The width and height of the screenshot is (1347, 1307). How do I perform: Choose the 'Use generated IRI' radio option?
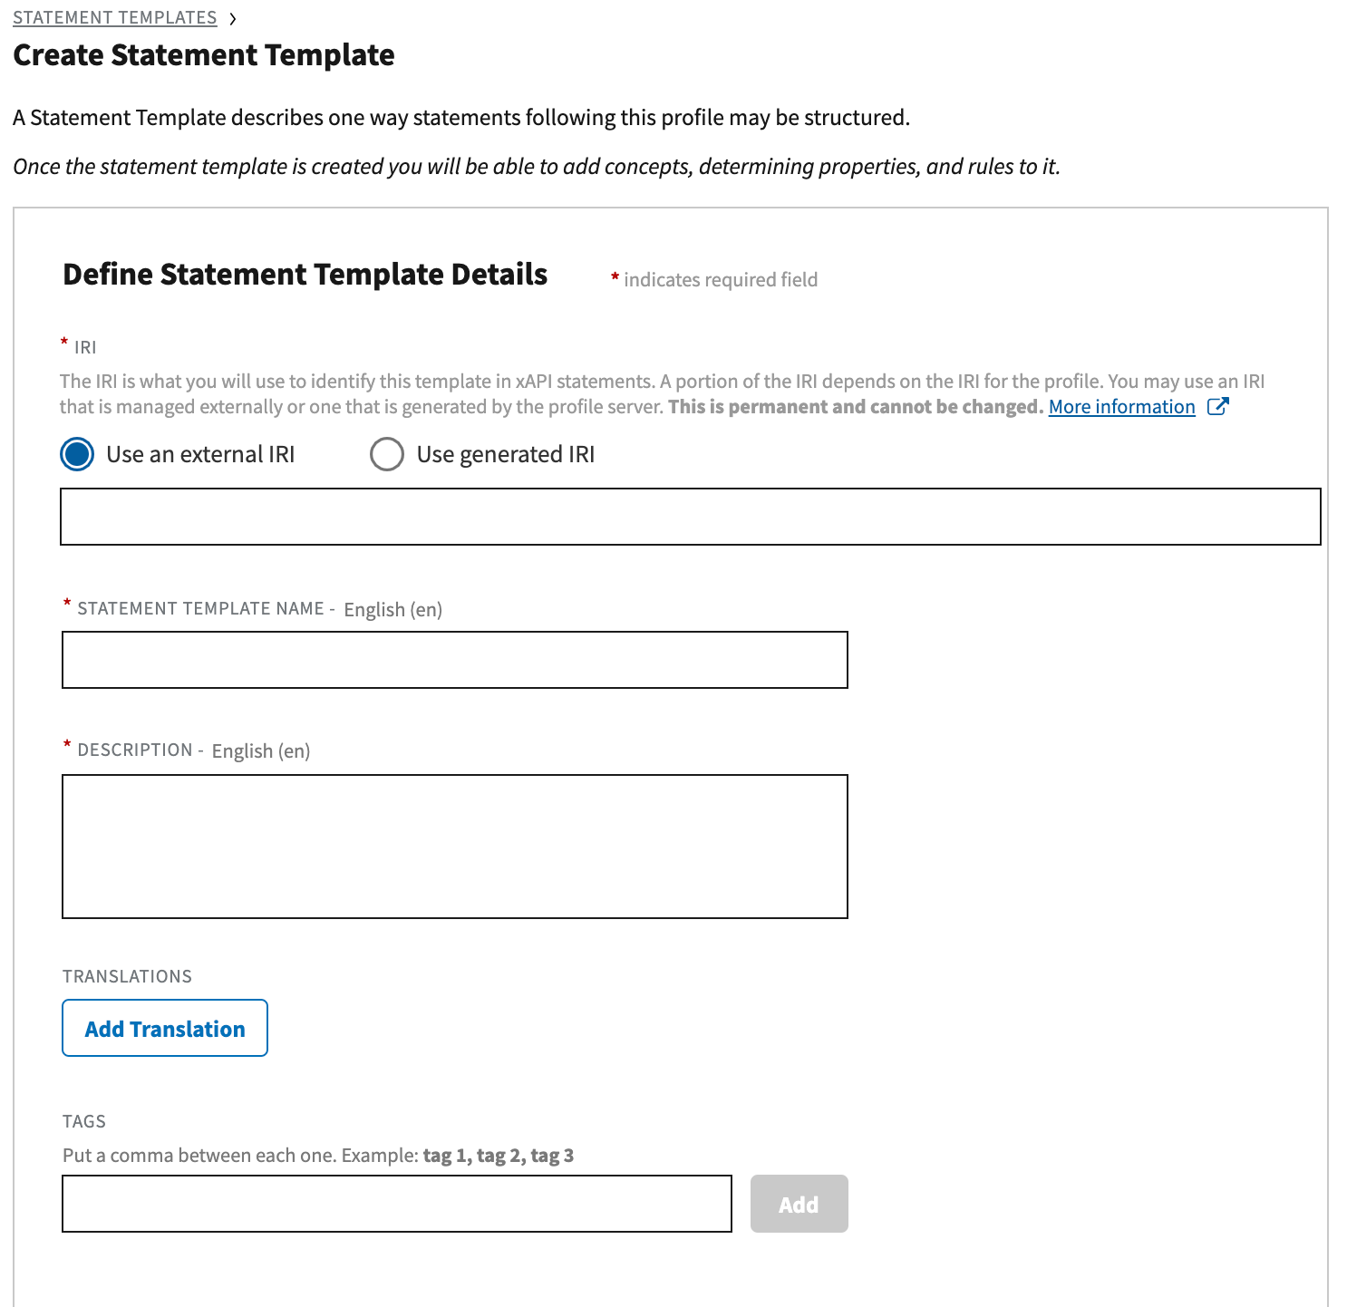coord(387,454)
